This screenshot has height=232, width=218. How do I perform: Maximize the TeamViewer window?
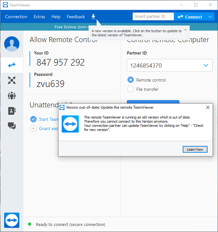[x=196, y=5]
